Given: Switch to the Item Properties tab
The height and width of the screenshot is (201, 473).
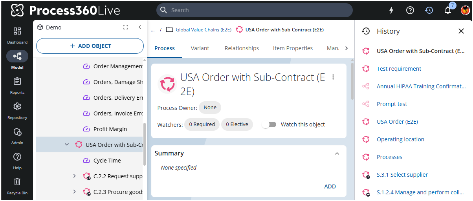Looking at the screenshot, I should (293, 48).
